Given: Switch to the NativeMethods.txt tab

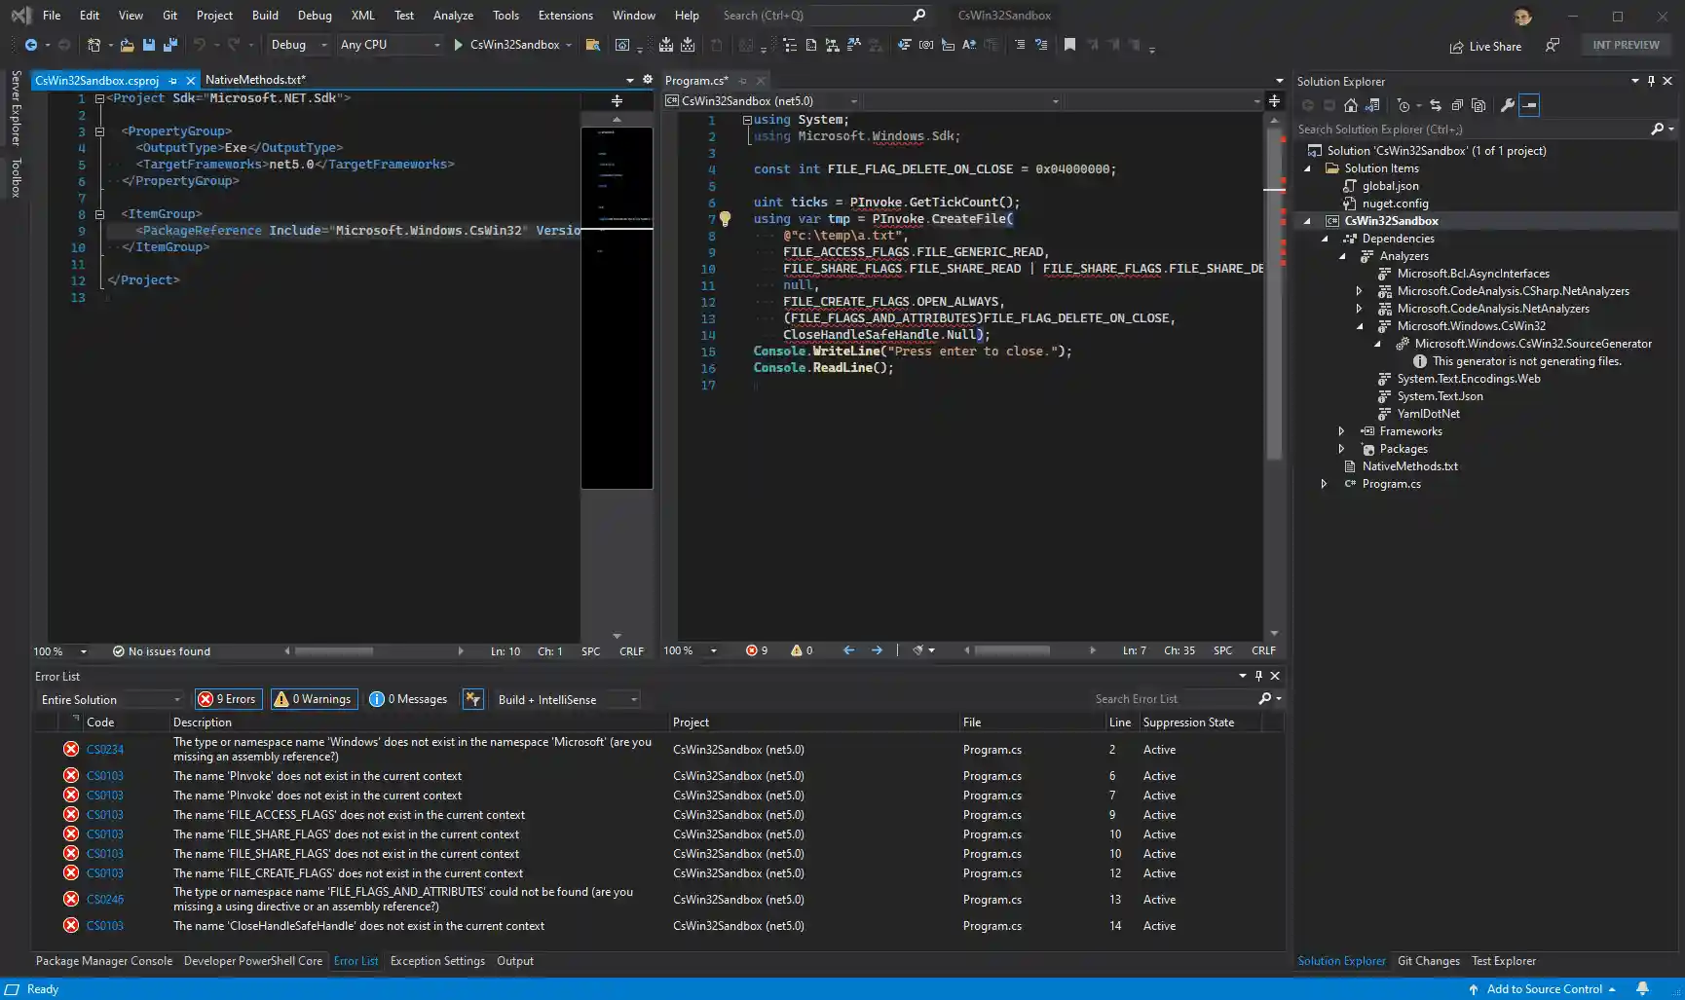Looking at the screenshot, I should pos(256,80).
